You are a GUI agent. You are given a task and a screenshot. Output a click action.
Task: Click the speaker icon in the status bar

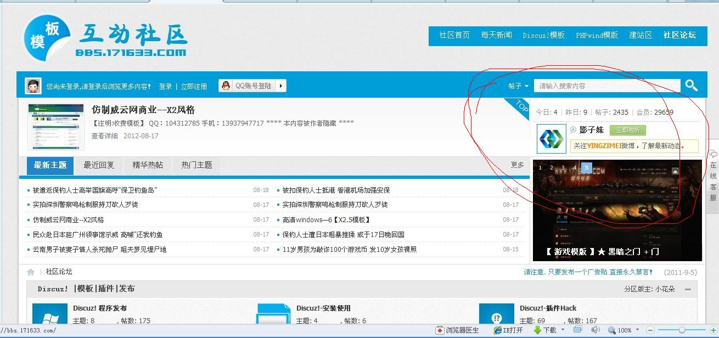(x=596, y=330)
